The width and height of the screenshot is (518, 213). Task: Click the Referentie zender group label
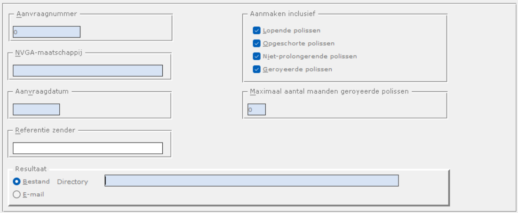click(45, 130)
